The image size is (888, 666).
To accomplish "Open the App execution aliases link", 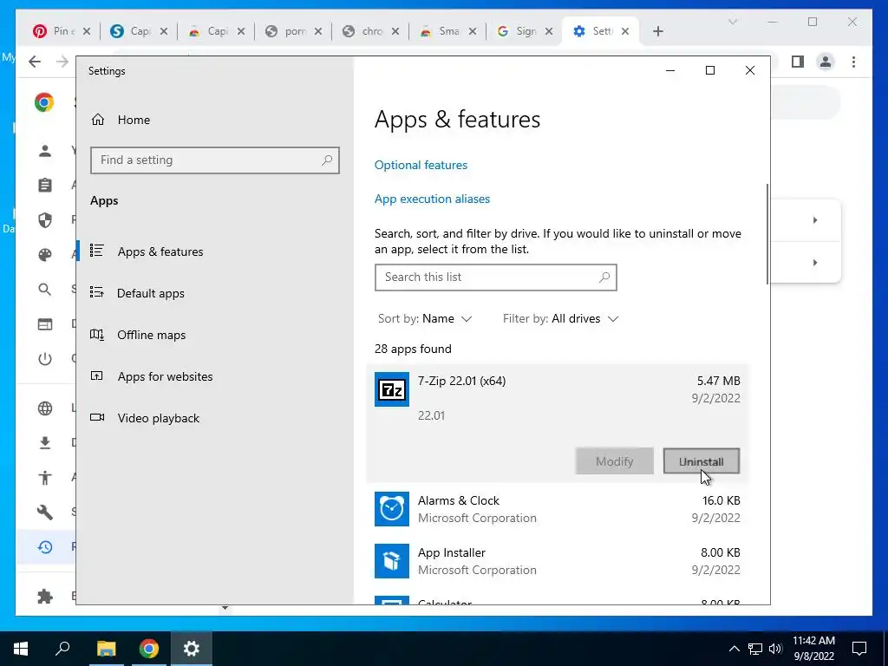I will [x=432, y=199].
